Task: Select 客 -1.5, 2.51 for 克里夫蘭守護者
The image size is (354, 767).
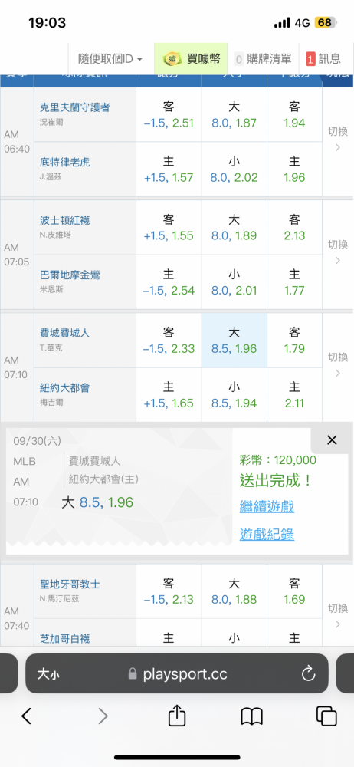Action: coord(169,114)
